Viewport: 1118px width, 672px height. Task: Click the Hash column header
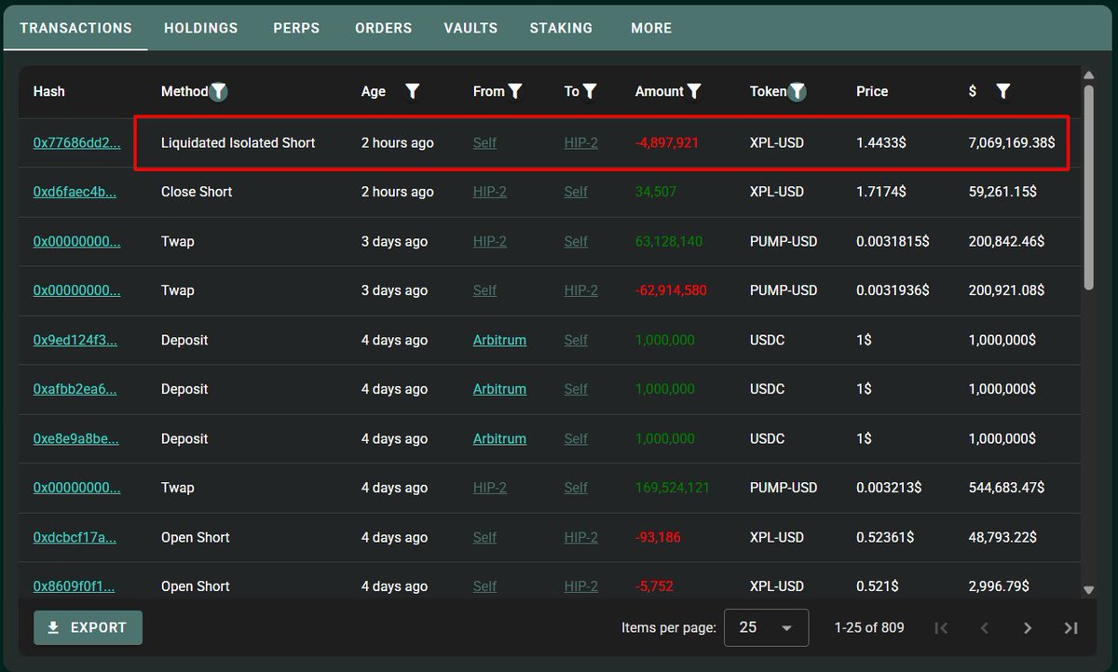[49, 91]
